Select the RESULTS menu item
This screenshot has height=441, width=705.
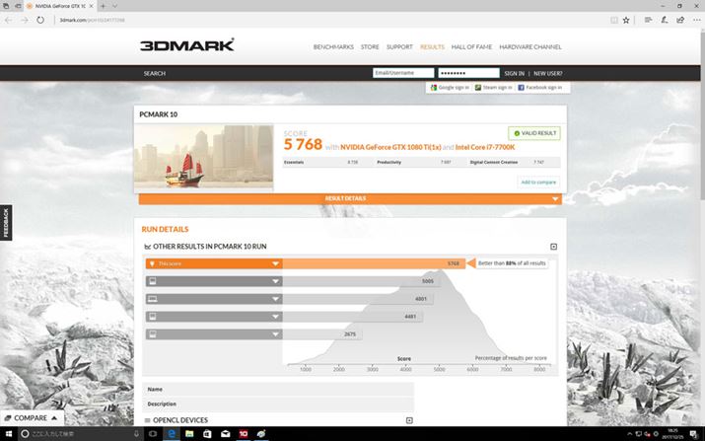coord(432,46)
